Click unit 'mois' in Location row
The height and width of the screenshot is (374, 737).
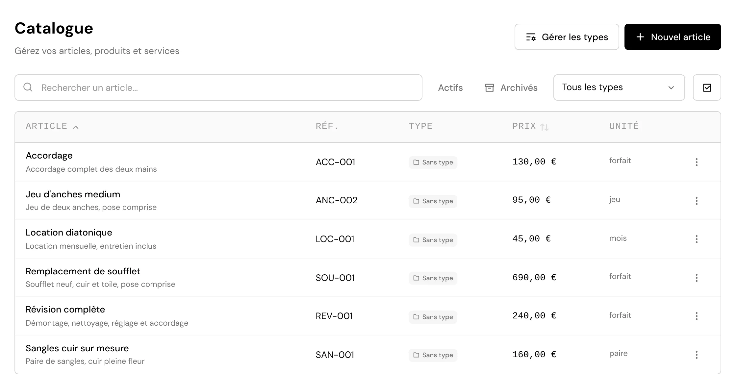click(618, 238)
